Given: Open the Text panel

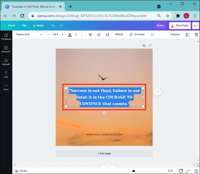Looking at the screenshot, I should pos(6,74).
